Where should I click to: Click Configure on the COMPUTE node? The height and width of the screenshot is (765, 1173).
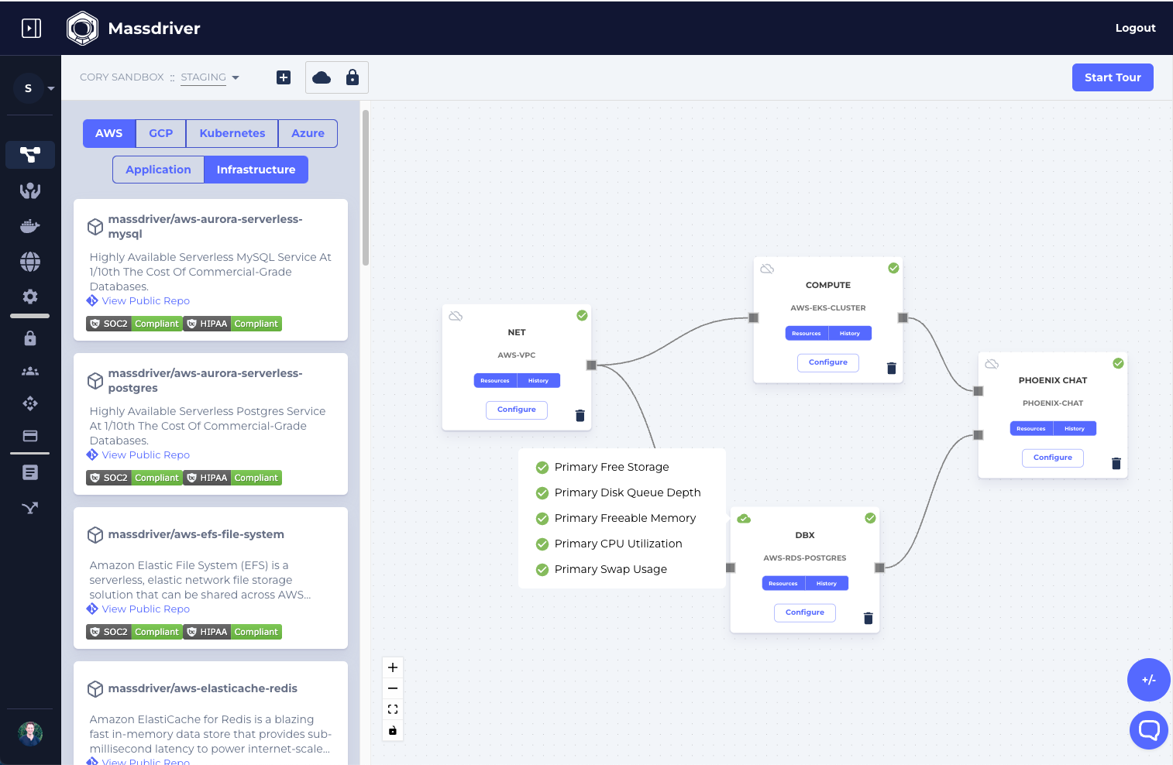[827, 362]
